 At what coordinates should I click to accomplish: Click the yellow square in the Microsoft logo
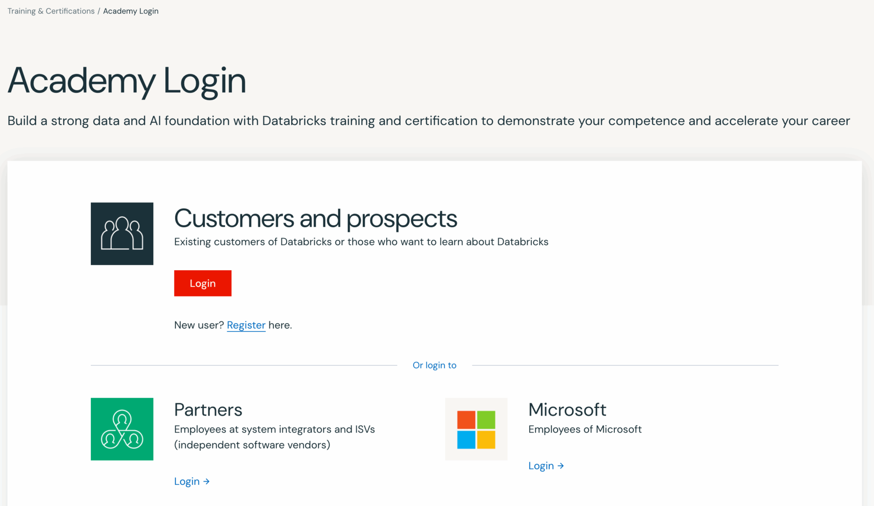tap(487, 439)
